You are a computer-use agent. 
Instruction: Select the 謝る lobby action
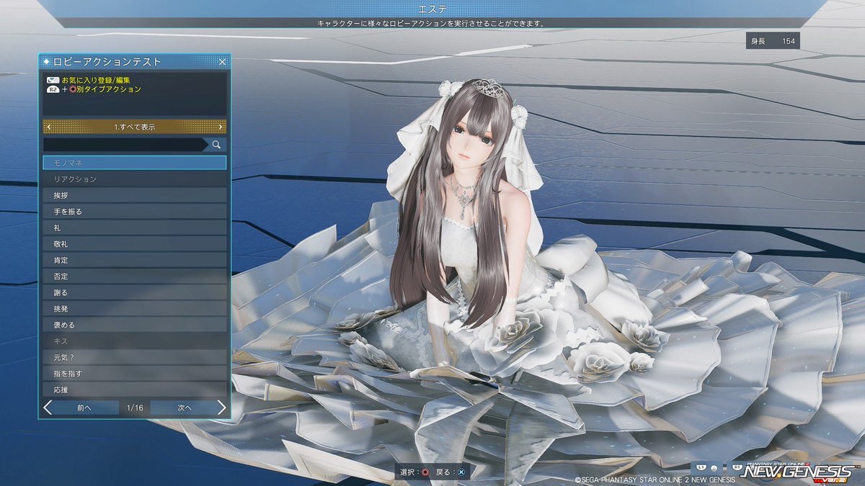click(x=135, y=292)
